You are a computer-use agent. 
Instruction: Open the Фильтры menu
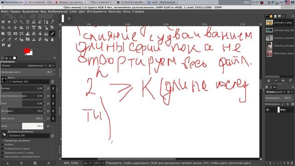115,12
